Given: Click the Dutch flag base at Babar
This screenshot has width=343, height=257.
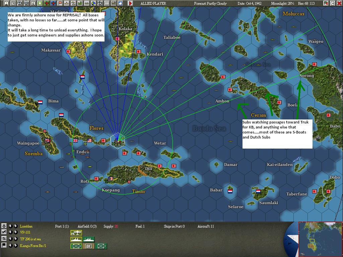Looking at the screenshot, I should coord(230,191).
